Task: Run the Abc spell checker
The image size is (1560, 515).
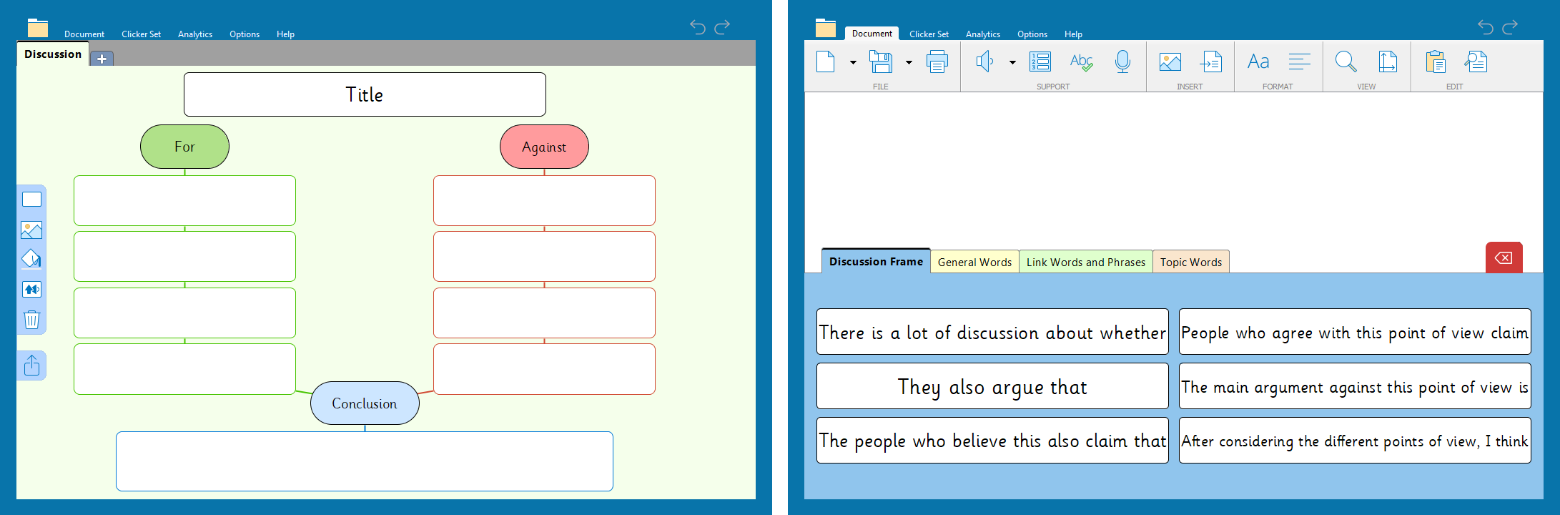Action: tap(1081, 62)
